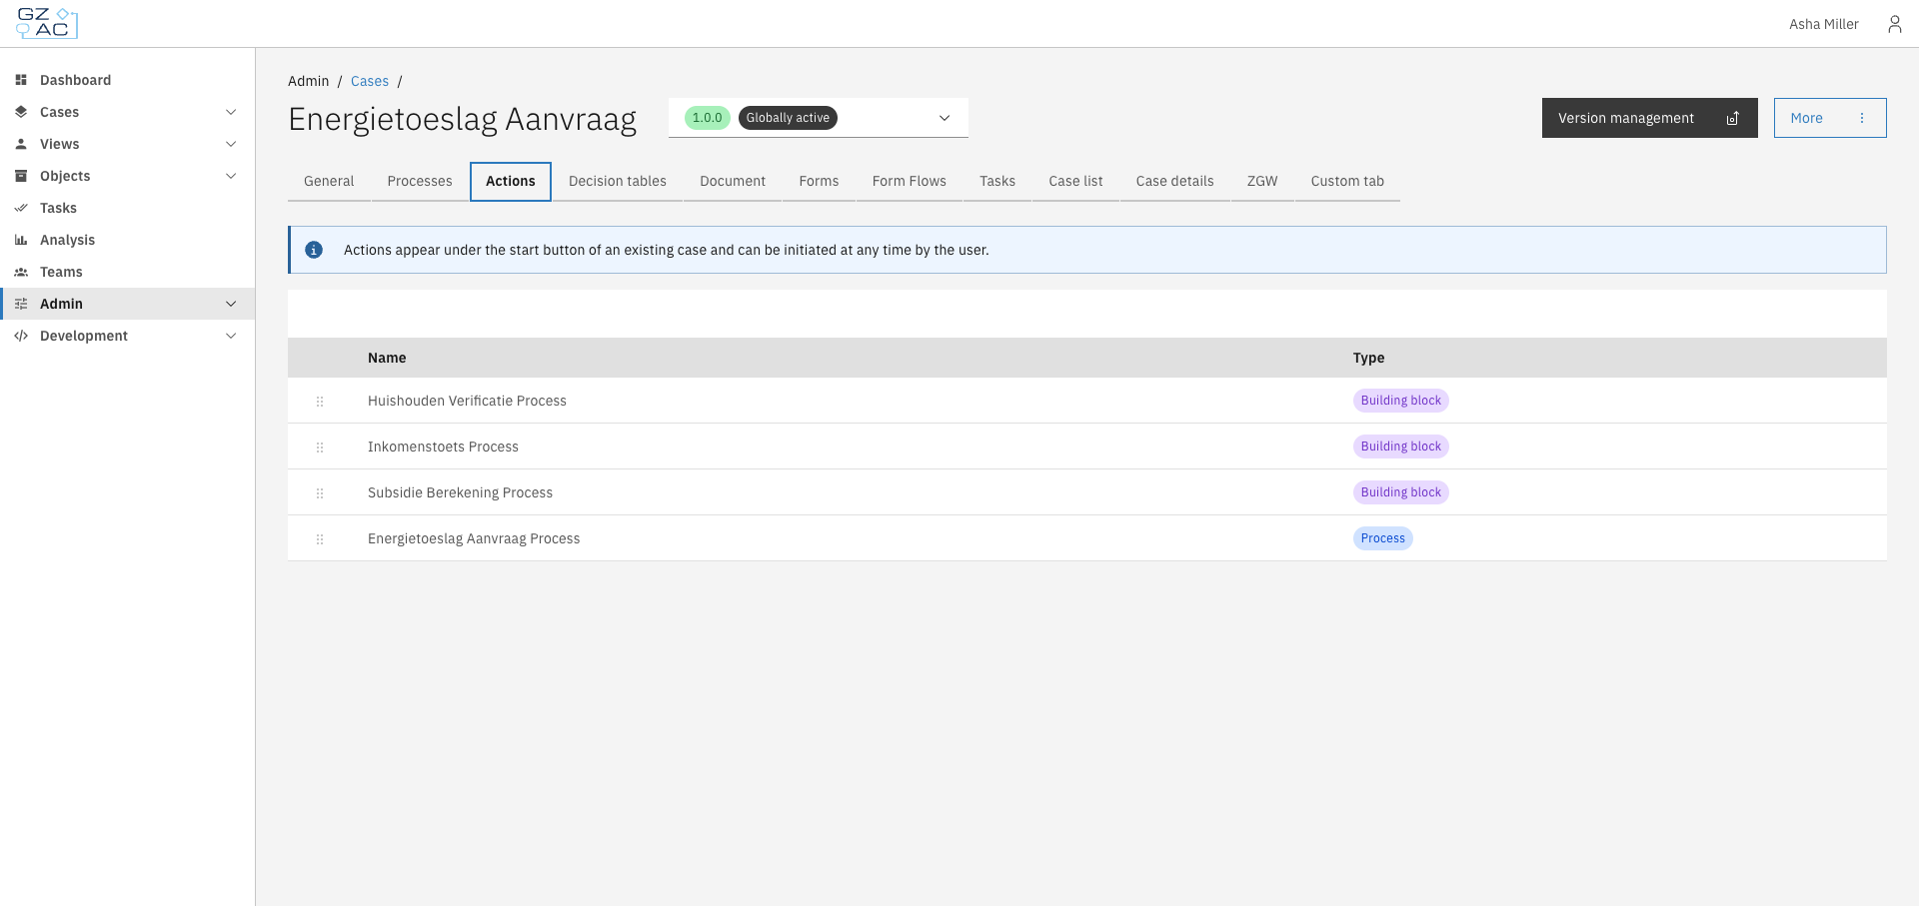Click the Dashboard sidebar icon
Screen dimensions: 1919x906
coord(21,80)
